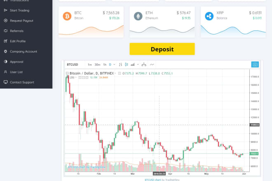The width and height of the screenshot is (272, 181).
Task: Click the blue XRP logo icon
Action: tap(209, 16)
